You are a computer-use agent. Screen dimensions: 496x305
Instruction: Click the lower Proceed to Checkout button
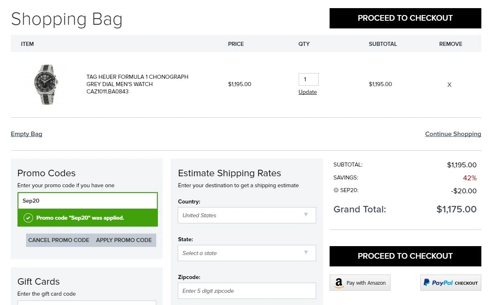pos(405,256)
